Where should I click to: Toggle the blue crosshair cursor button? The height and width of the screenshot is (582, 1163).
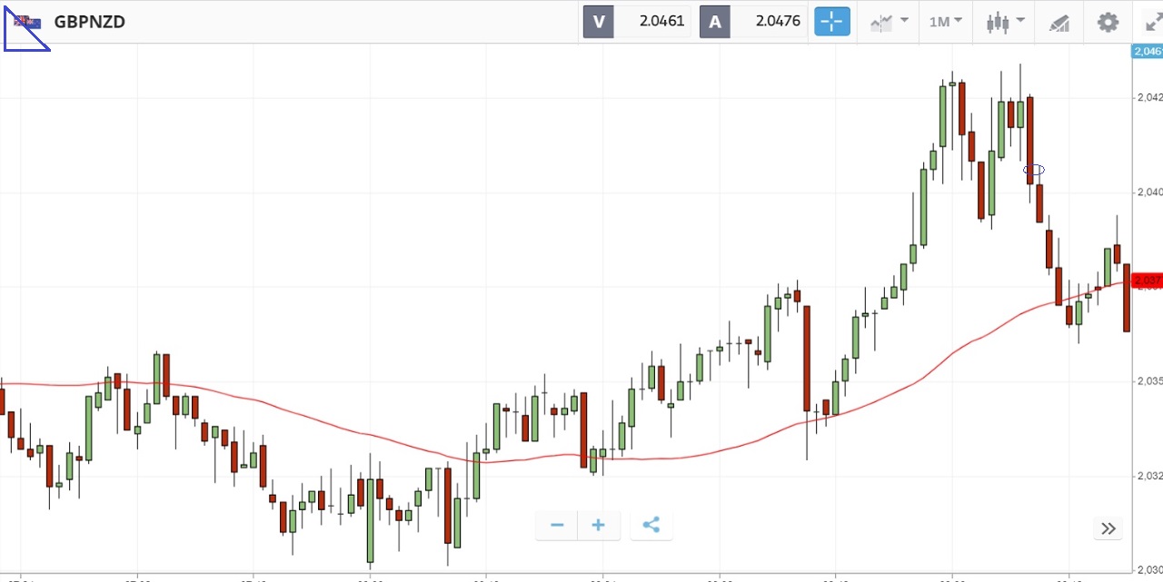pos(831,22)
